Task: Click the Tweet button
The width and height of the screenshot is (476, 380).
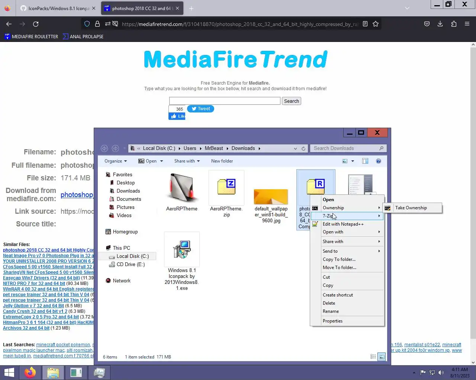Action: tap(200, 109)
